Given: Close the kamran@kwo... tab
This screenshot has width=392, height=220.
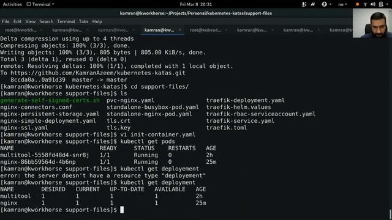Looking at the screenshot, I should 134,30.
